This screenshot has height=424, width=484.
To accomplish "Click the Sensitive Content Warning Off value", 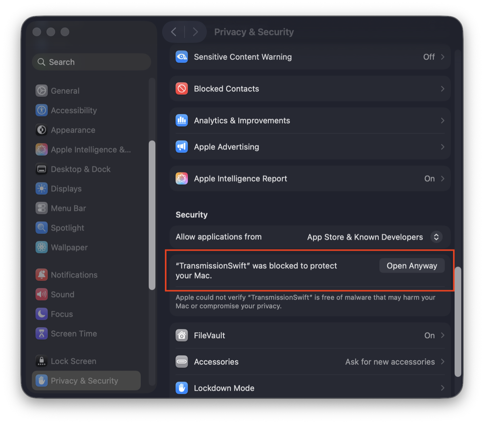I will [x=429, y=57].
